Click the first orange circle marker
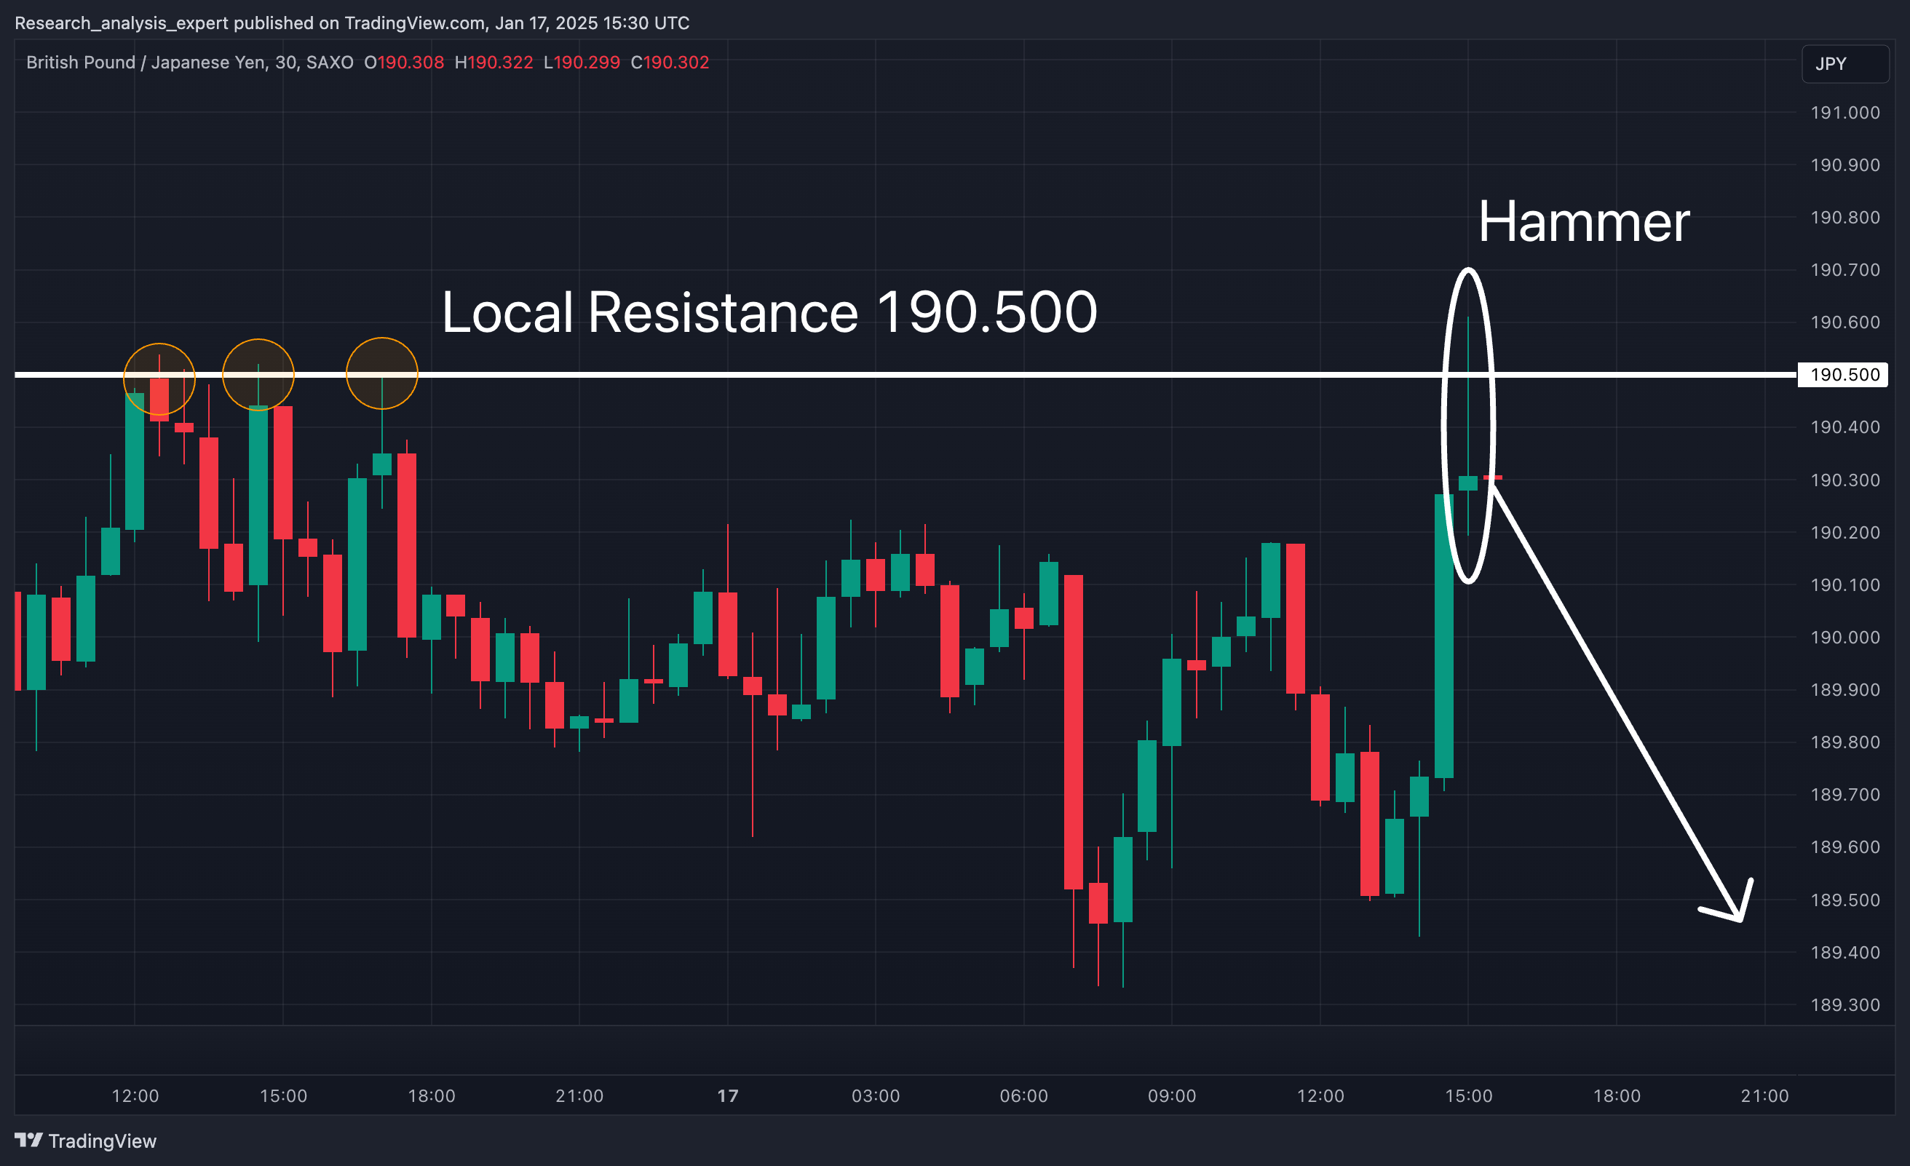This screenshot has width=1910, height=1166. pyautogui.click(x=159, y=378)
